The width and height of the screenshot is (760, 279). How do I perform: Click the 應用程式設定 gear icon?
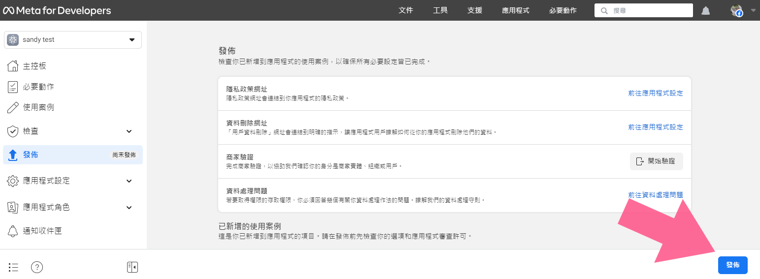[x=13, y=181]
